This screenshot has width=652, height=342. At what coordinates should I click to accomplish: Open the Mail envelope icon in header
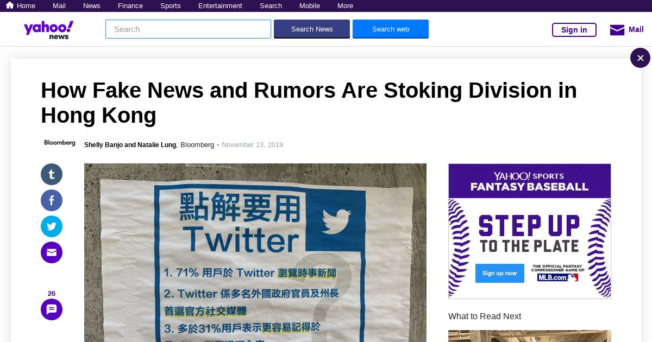tap(617, 30)
